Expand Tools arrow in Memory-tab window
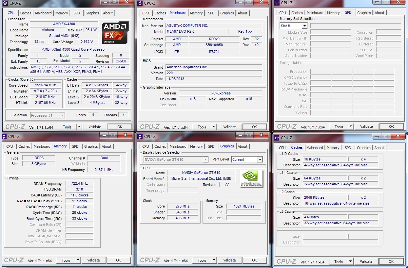This screenshot has width=408, height=268. tap(78, 260)
